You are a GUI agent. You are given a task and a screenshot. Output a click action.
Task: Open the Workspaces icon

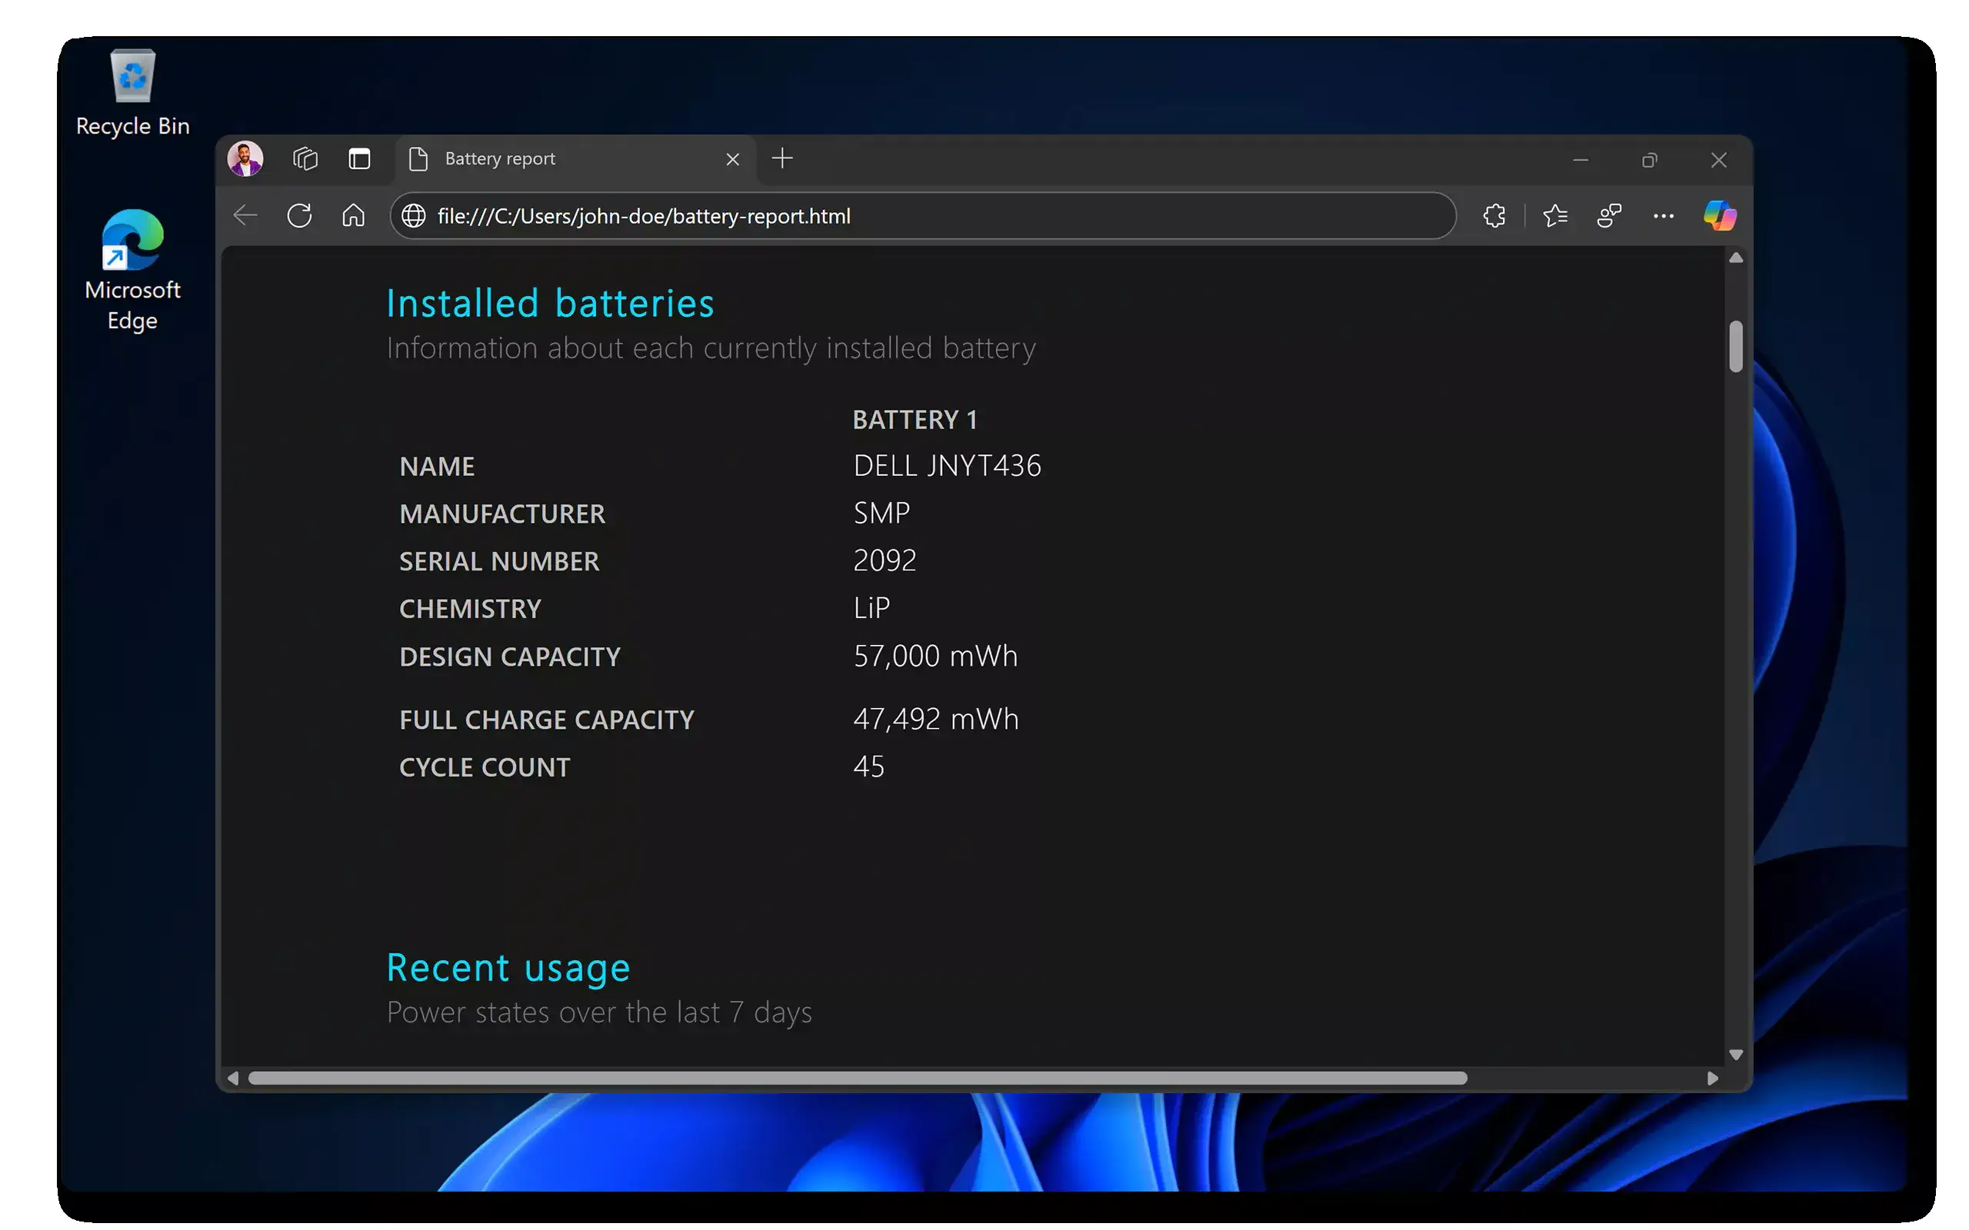(x=305, y=158)
